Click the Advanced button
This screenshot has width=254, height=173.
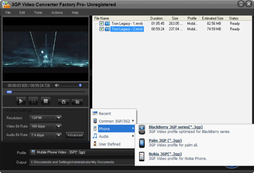[x=75, y=135]
